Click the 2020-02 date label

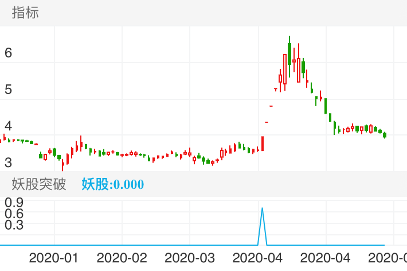(x=122, y=257)
